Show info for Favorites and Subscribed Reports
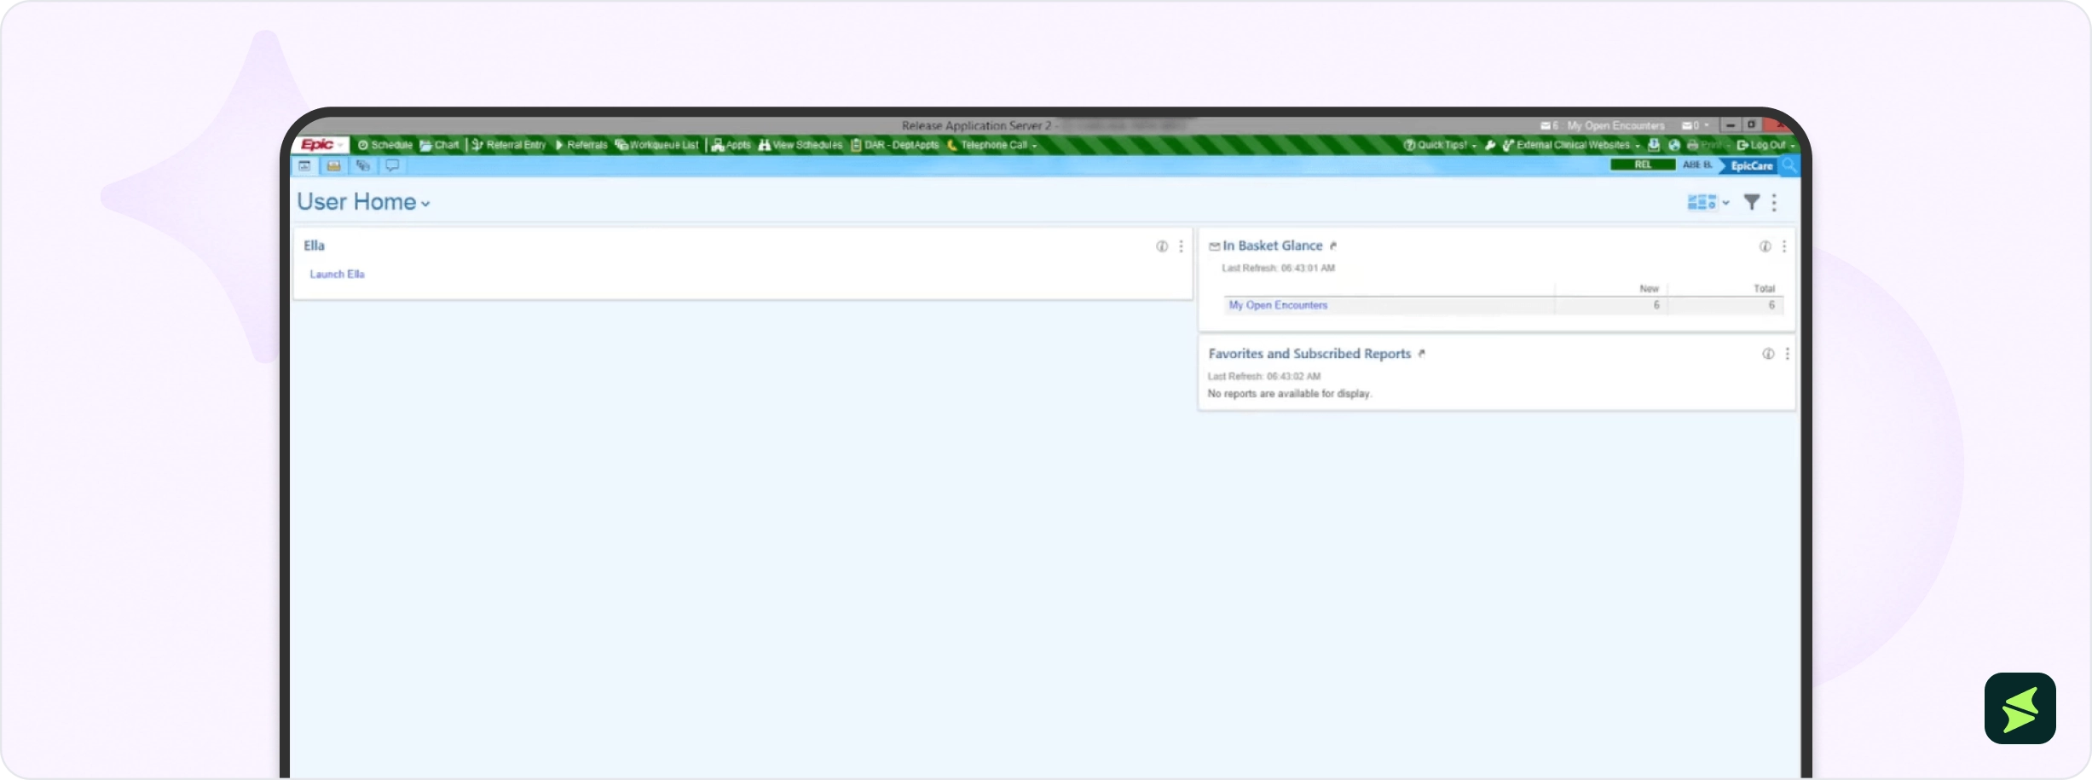The width and height of the screenshot is (2092, 780). 1768,354
